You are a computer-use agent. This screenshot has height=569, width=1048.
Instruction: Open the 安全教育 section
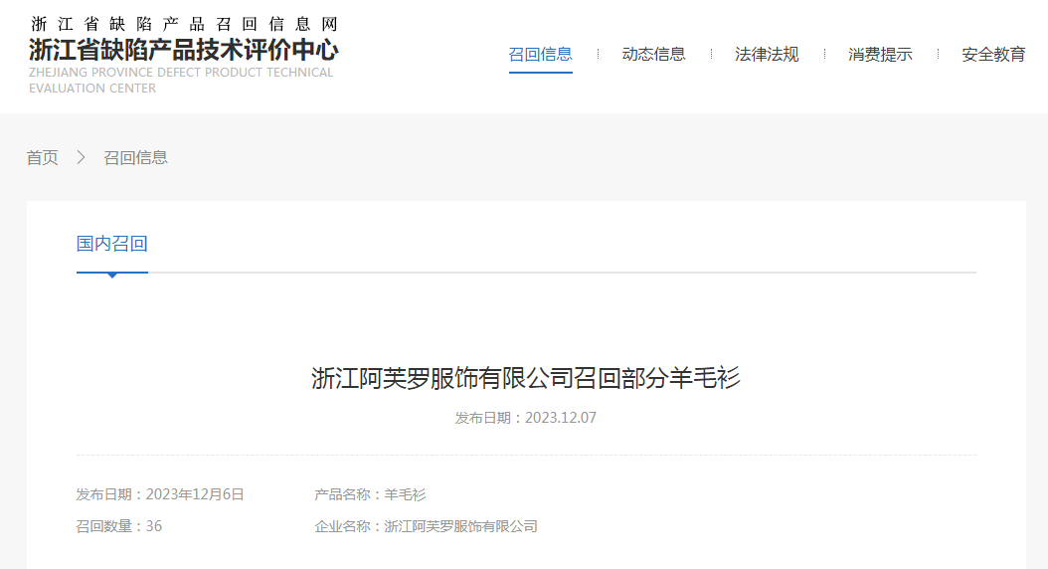point(993,55)
